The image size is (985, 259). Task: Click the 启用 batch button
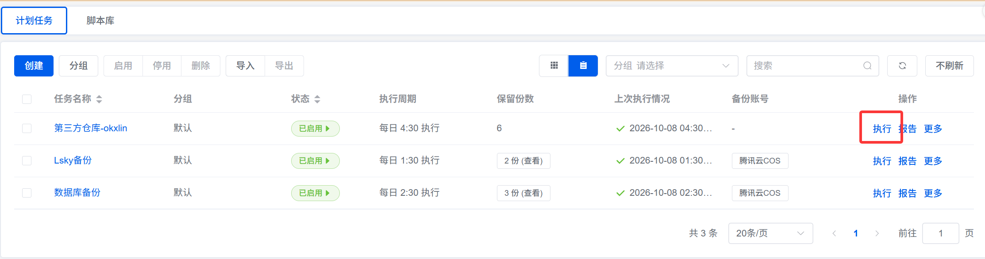(x=123, y=66)
